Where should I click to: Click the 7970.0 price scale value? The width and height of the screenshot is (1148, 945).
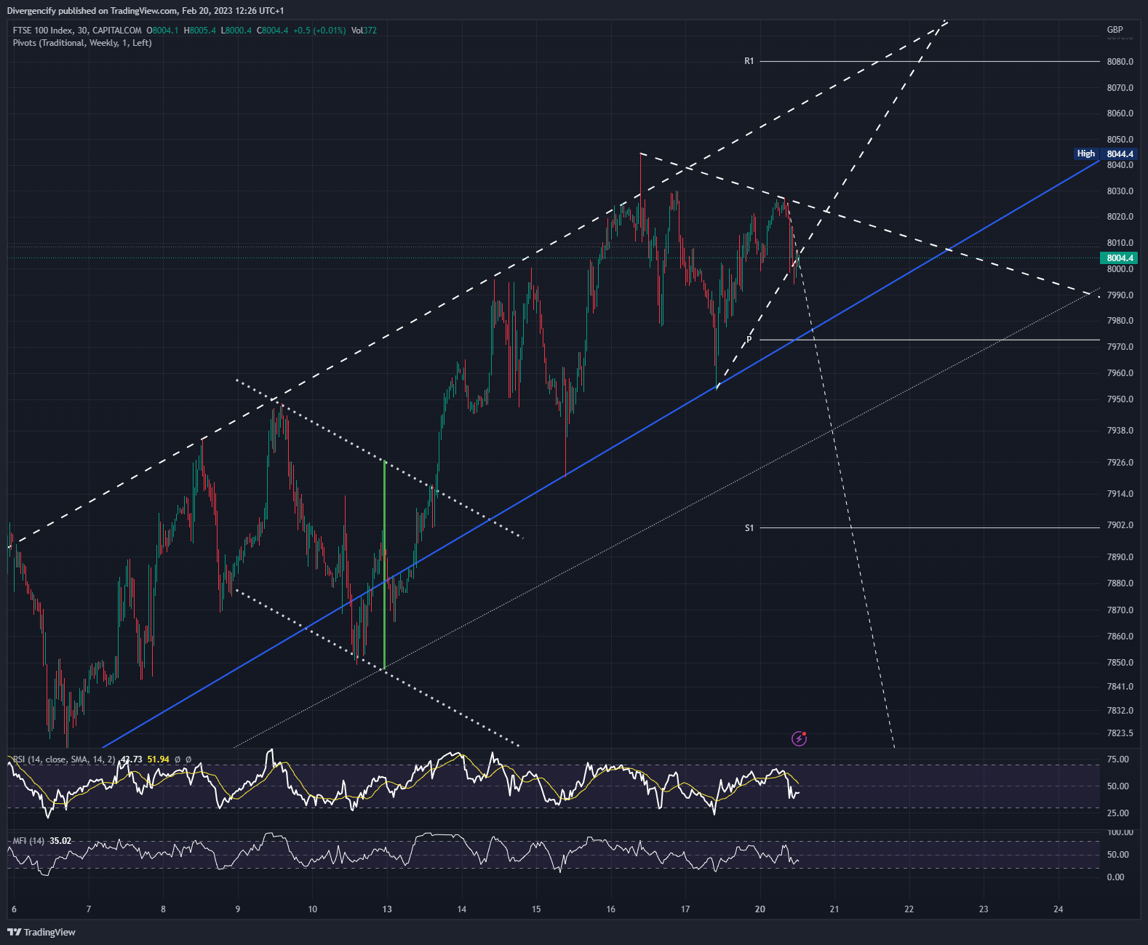click(1120, 347)
